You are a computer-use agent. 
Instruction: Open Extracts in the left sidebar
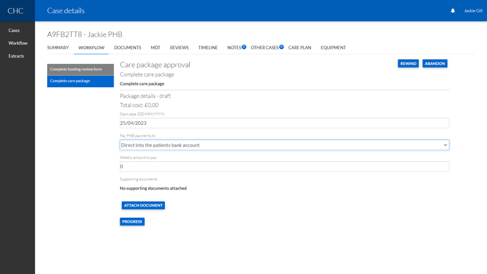[x=16, y=56]
